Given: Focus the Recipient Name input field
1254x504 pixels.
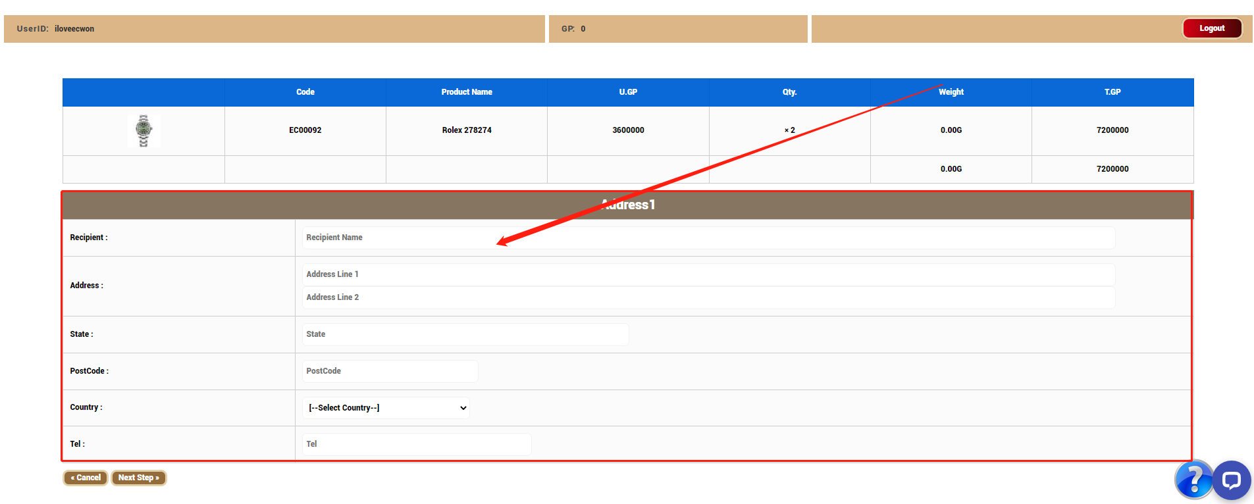Looking at the screenshot, I should (708, 238).
